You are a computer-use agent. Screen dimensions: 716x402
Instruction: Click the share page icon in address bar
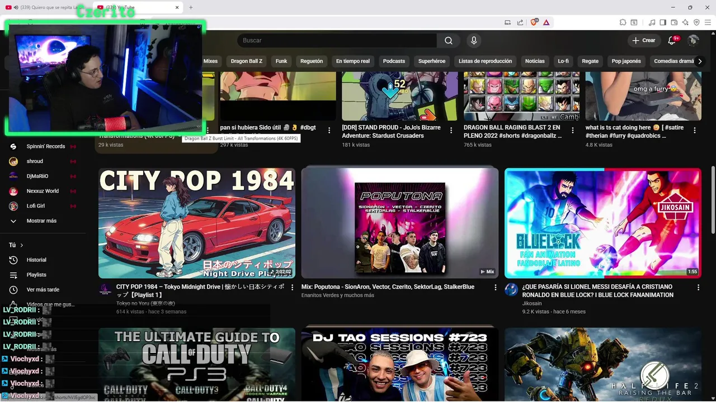point(520,22)
